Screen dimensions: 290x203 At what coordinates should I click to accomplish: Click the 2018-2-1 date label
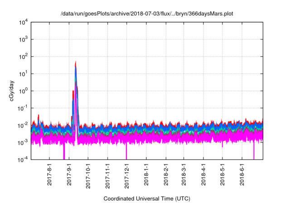[166, 174]
